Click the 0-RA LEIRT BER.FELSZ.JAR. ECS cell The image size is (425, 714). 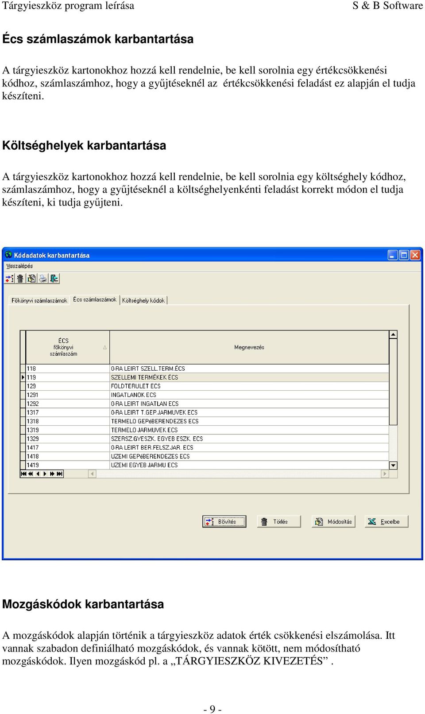point(249,448)
